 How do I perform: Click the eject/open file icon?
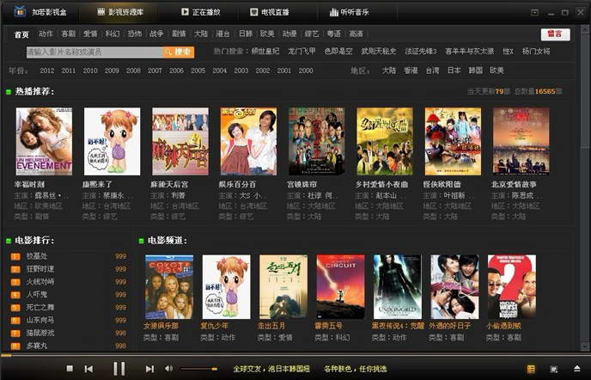(577, 368)
